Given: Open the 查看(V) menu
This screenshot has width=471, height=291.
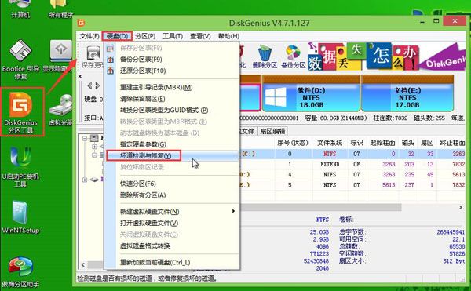Looking at the screenshot, I should tap(200, 36).
